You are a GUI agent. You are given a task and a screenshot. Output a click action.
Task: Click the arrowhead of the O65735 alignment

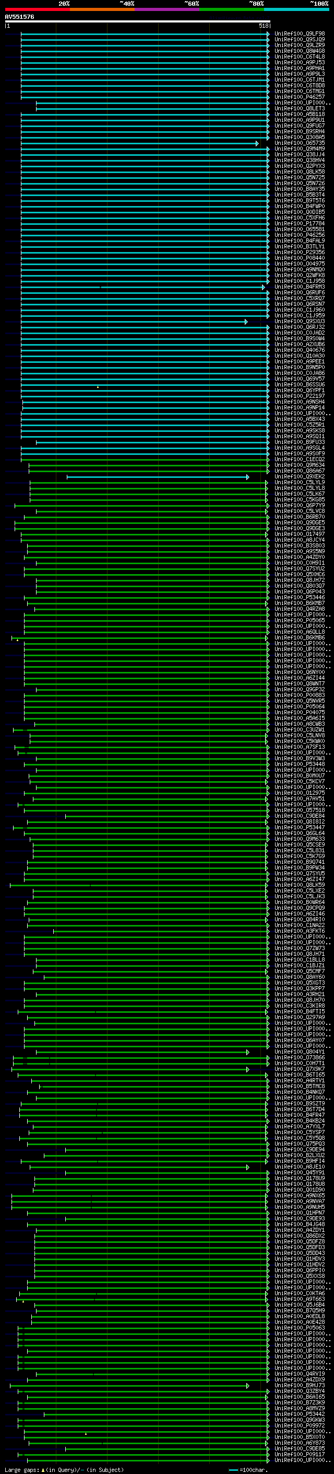point(257,143)
